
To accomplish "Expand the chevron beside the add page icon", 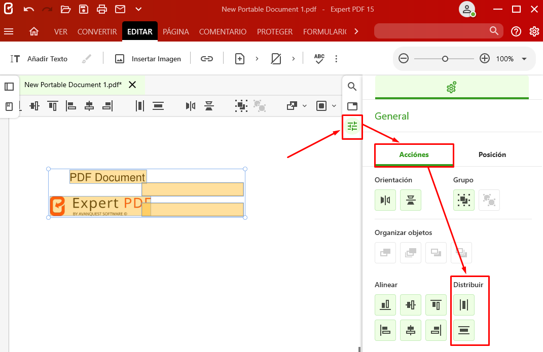I will click(x=257, y=59).
